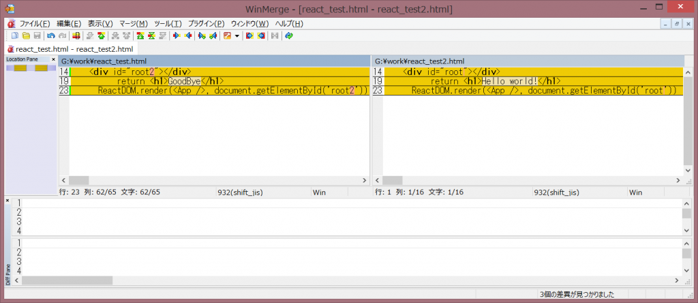Undo the last edit
Viewport: 698px width, 303px height.
click(x=50, y=35)
